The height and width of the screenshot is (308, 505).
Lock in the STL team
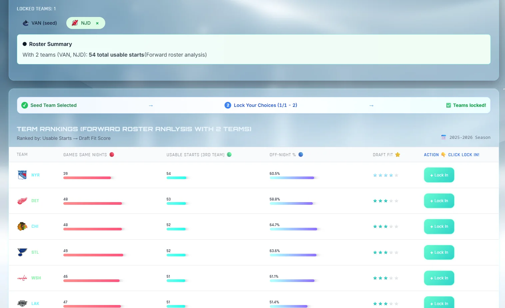[439, 252]
